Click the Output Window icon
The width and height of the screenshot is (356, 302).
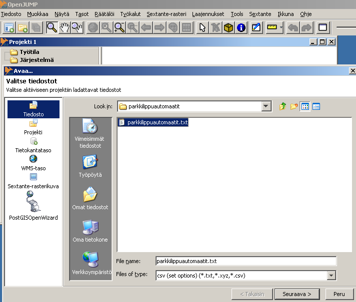click(x=322, y=27)
